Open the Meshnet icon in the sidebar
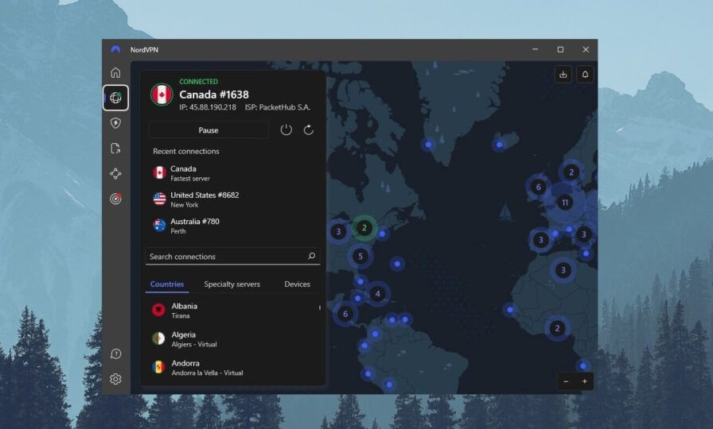This screenshot has height=429, width=713. pyautogui.click(x=115, y=173)
